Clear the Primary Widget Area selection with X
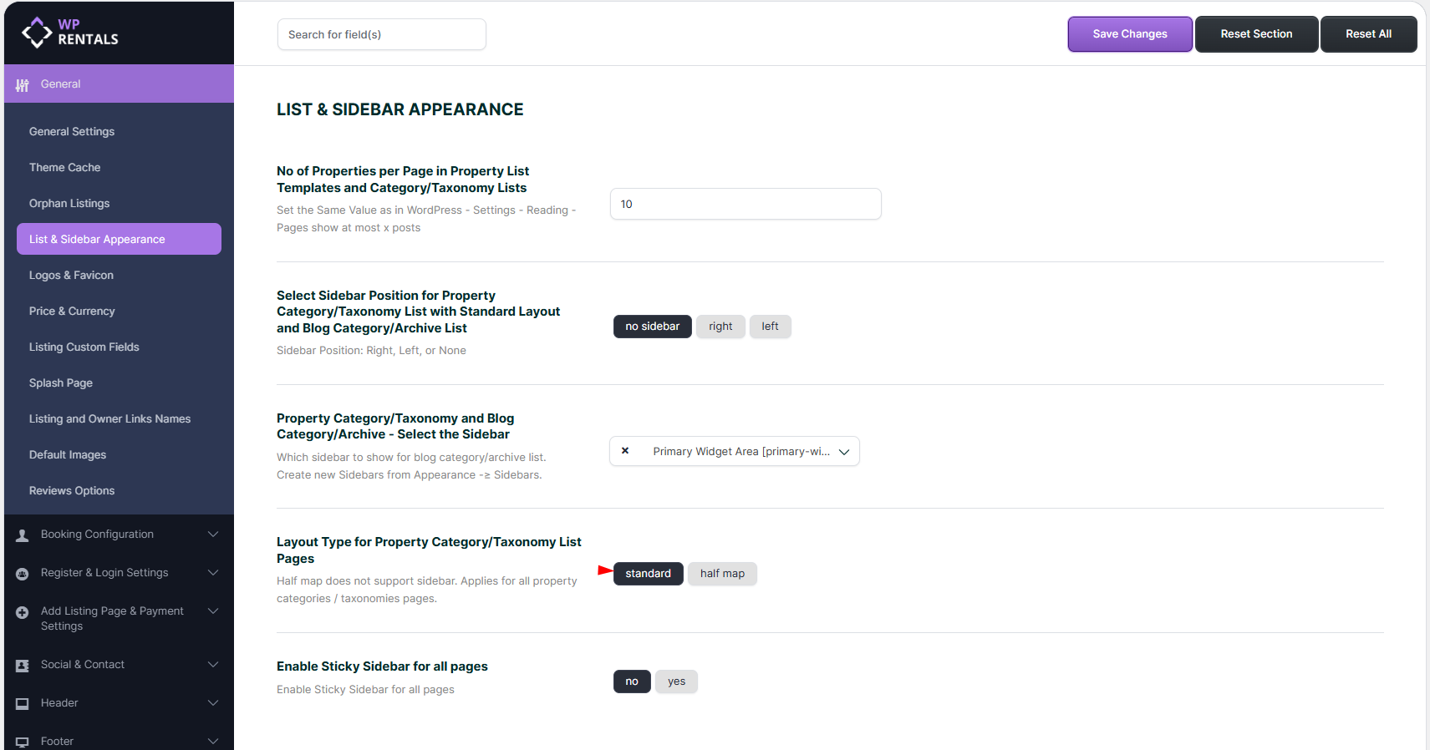 tap(625, 451)
